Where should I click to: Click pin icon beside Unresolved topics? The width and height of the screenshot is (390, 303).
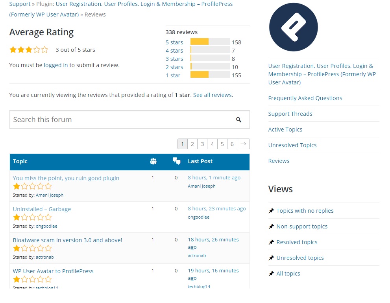pos(271,258)
